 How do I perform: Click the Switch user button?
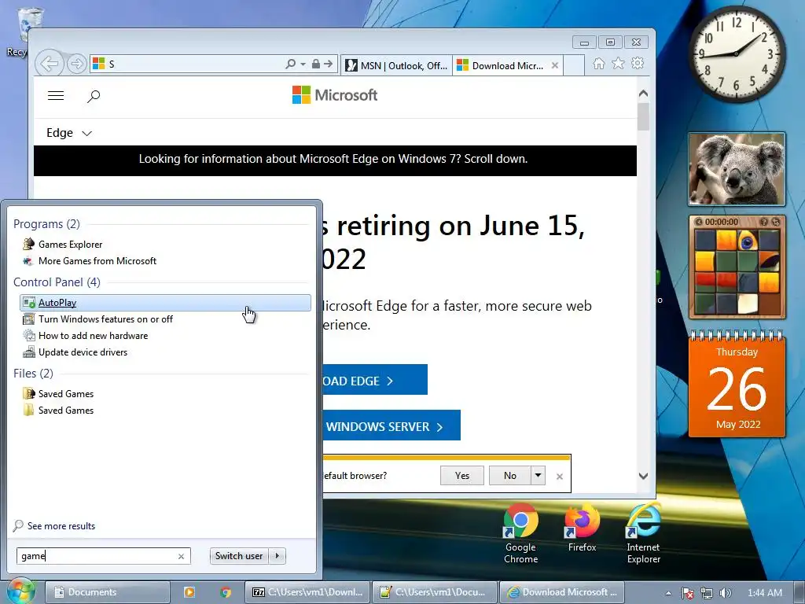tap(239, 556)
